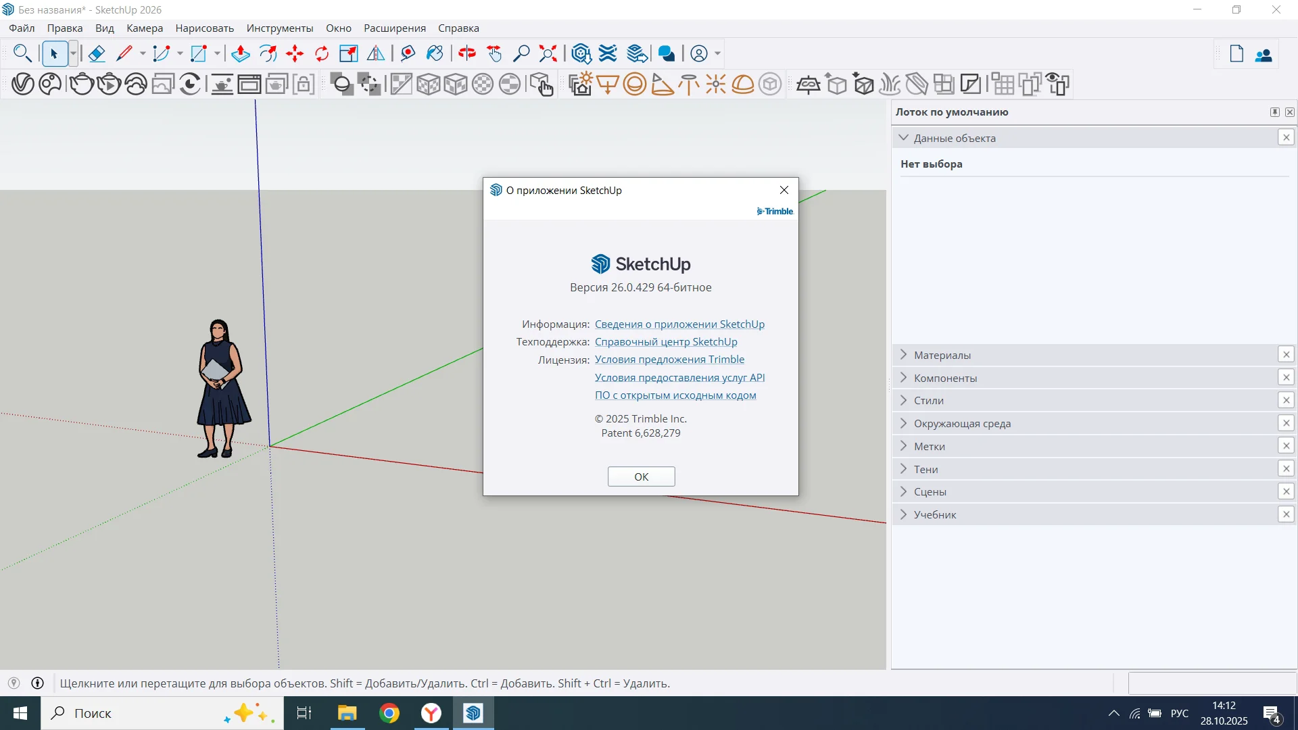Toggle auto-hide pin on default tray
The width and height of the screenshot is (1298, 730).
(1275, 112)
